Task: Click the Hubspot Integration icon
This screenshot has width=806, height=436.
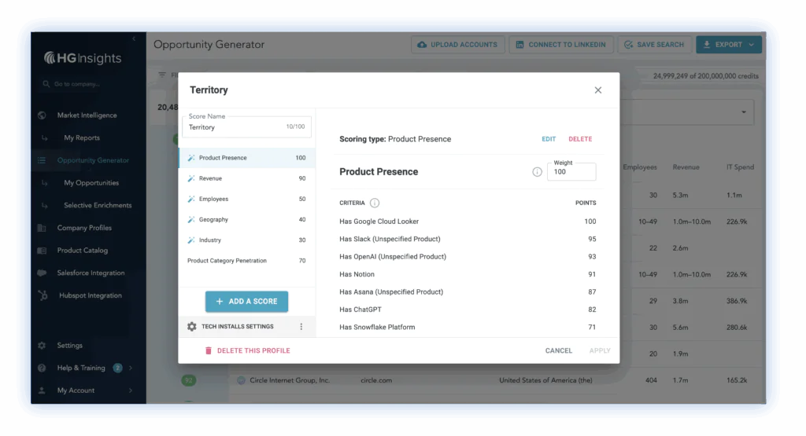Action: pos(43,295)
